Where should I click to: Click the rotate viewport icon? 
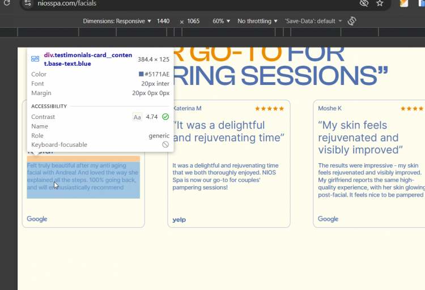[x=352, y=21]
